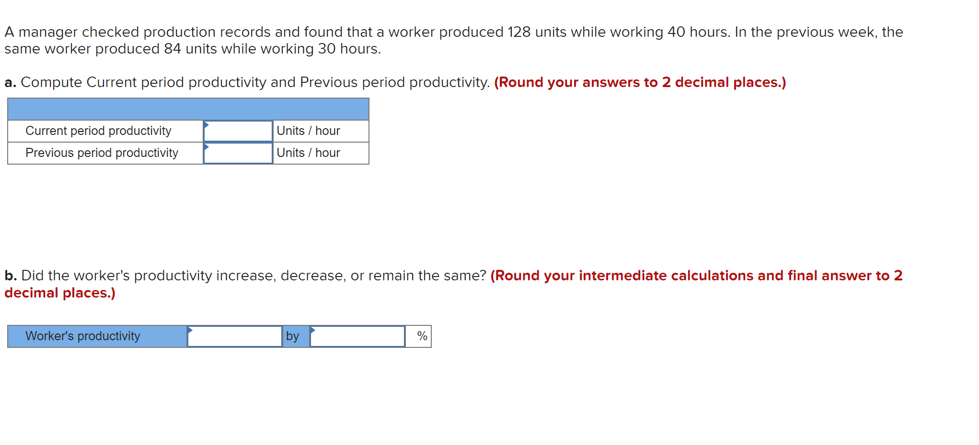Image resolution: width=979 pixels, height=445 pixels.
Task: Click the Current period productivity answer field
Action: tap(238, 131)
